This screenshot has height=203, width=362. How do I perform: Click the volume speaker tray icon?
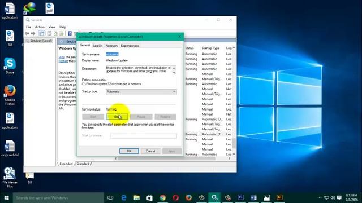coord(333,198)
